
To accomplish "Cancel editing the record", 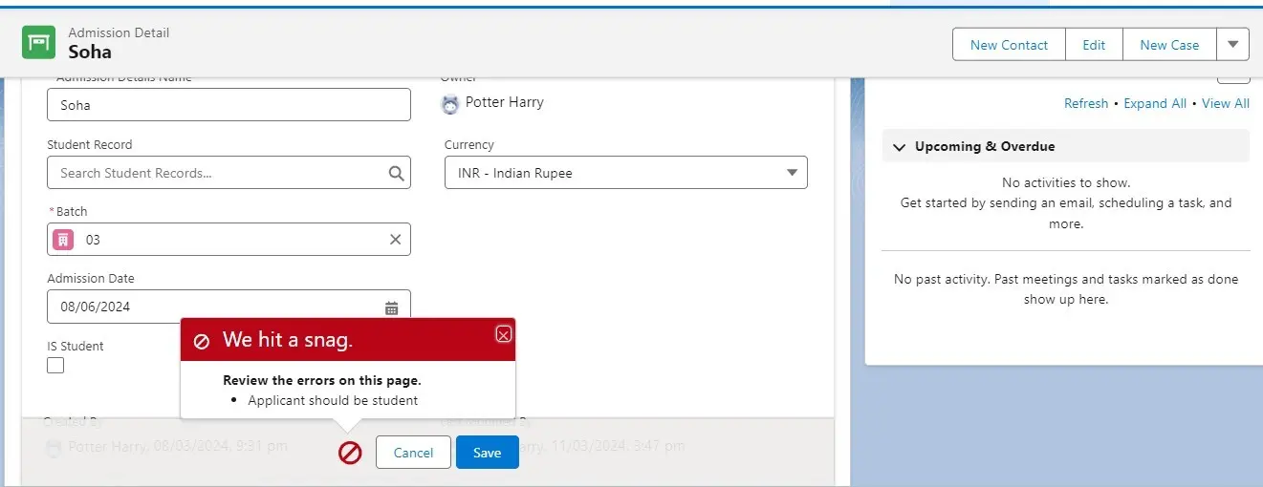I will point(413,453).
